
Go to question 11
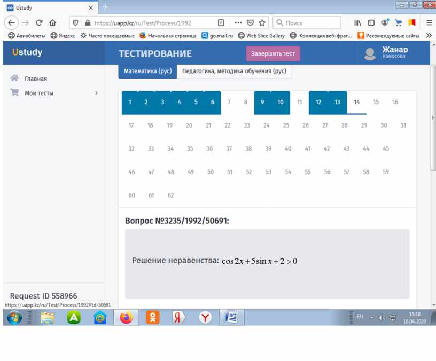click(x=299, y=102)
